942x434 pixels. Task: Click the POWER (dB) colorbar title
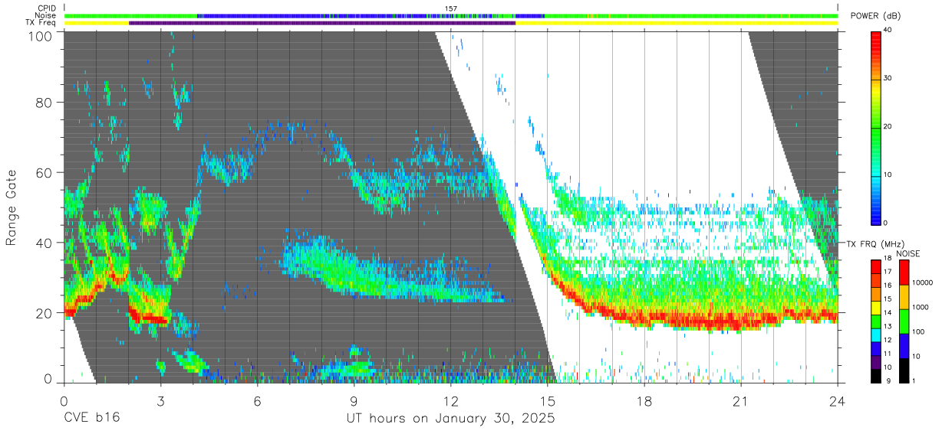click(x=875, y=16)
